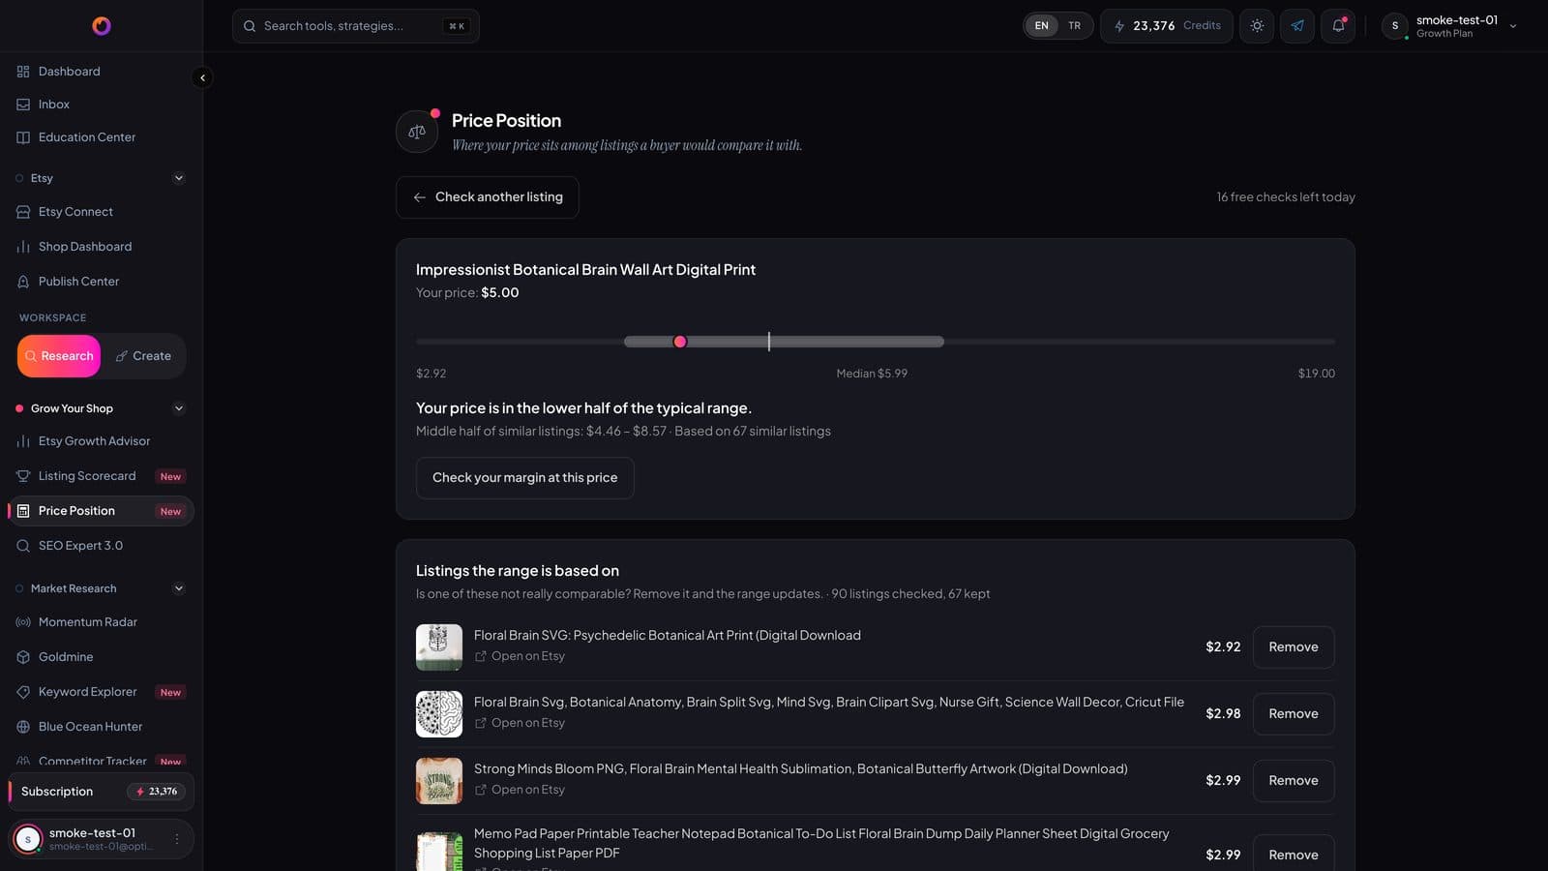Open Strong Minds Bloom listing on Etsy
This screenshot has width=1548, height=871.
click(520, 790)
